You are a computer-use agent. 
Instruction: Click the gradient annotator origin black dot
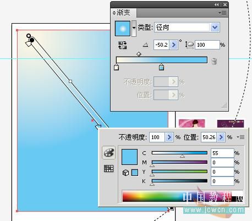32,40
